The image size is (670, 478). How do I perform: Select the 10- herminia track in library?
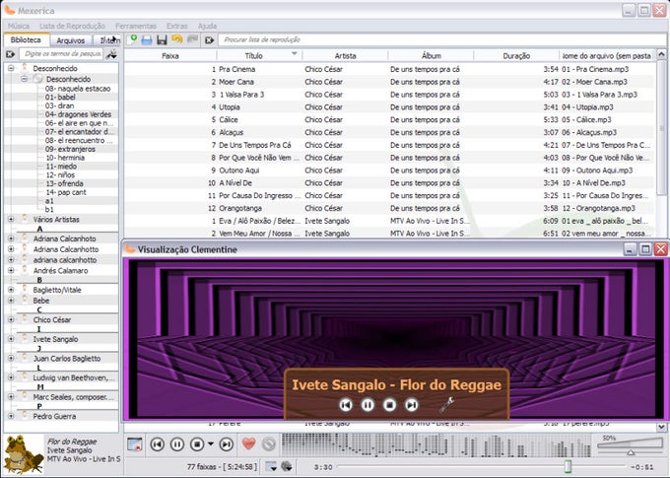[x=65, y=158]
